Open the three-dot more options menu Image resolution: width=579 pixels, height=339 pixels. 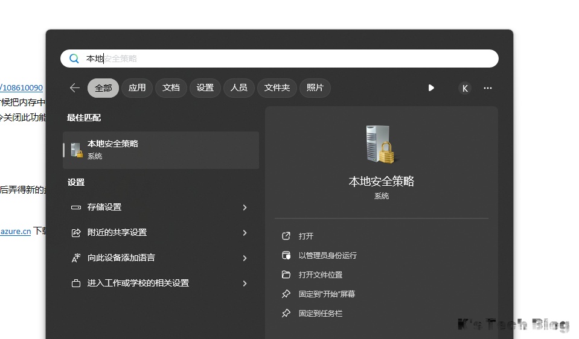pyautogui.click(x=488, y=88)
